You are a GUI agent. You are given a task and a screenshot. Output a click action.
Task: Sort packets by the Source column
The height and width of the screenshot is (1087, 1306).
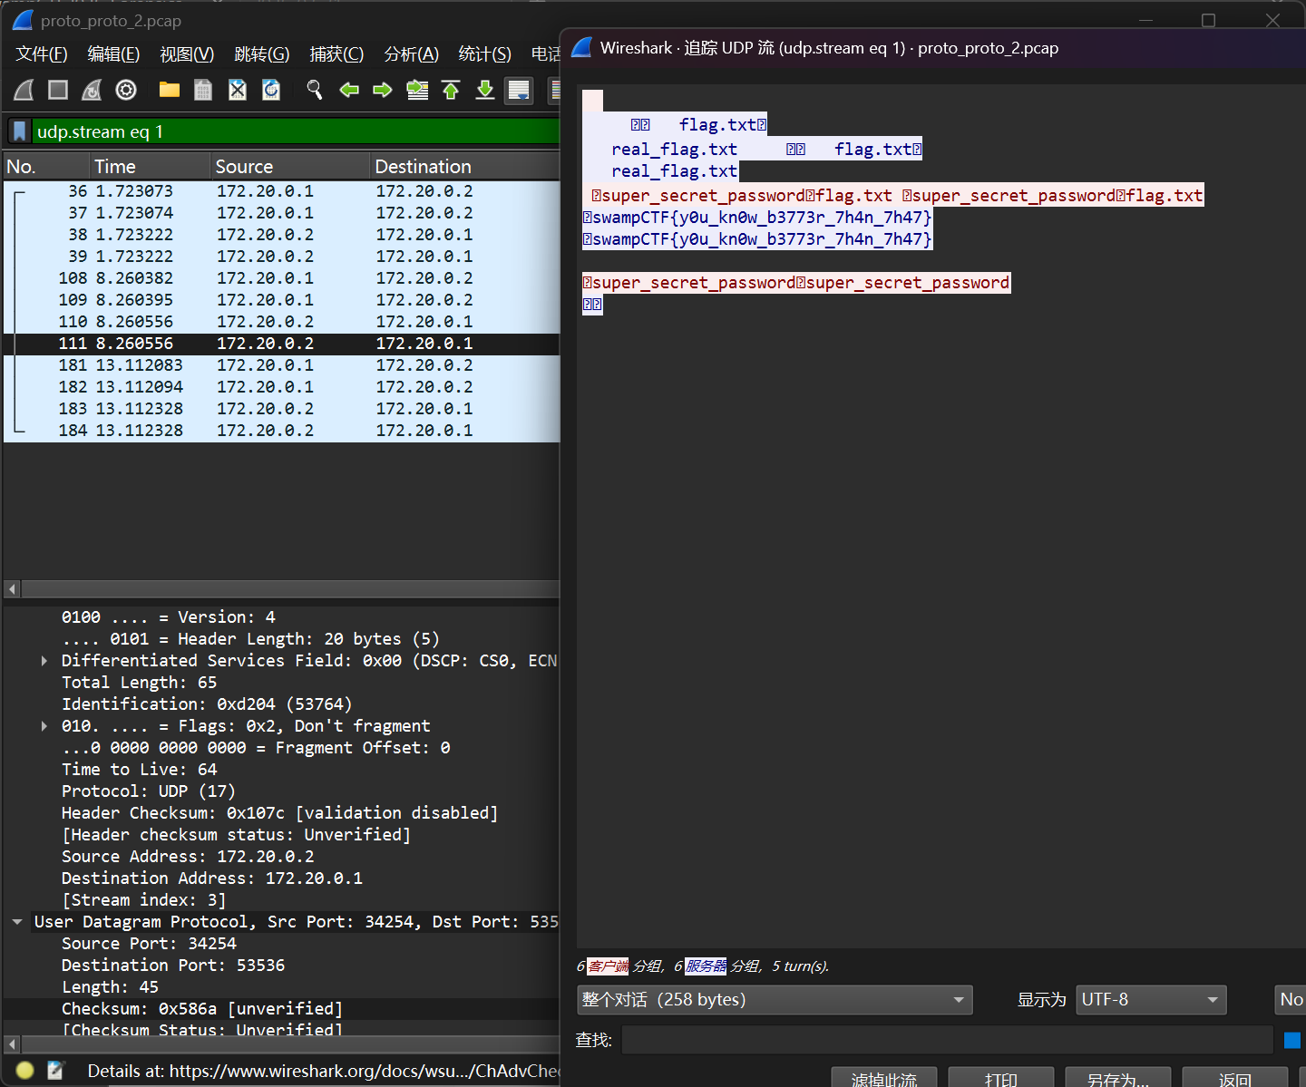click(290, 167)
